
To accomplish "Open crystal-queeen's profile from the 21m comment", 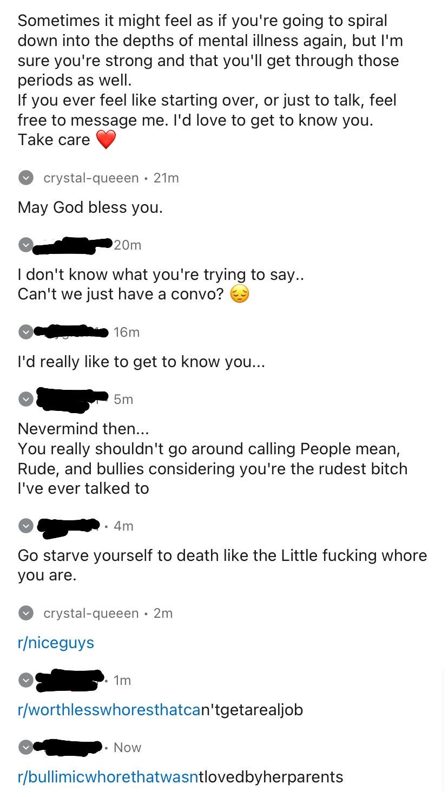I will click(91, 178).
